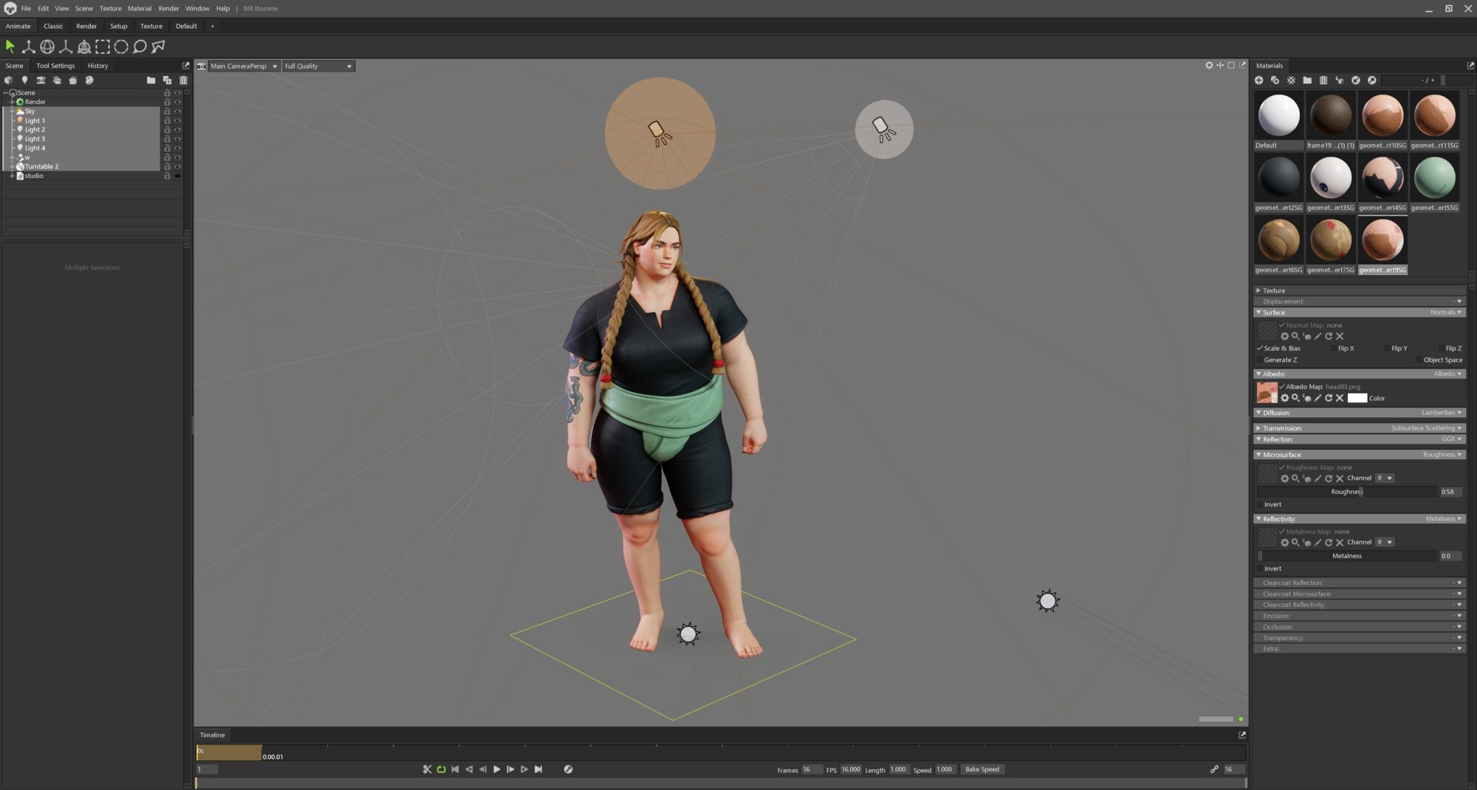Enable Generate Z checkbox

click(x=1260, y=360)
